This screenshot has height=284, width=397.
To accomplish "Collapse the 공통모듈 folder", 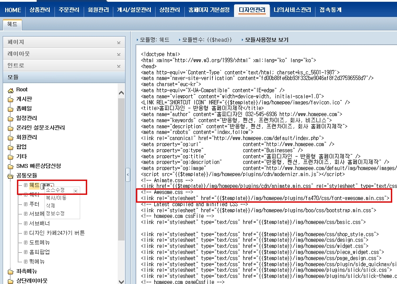I will (10, 176).
